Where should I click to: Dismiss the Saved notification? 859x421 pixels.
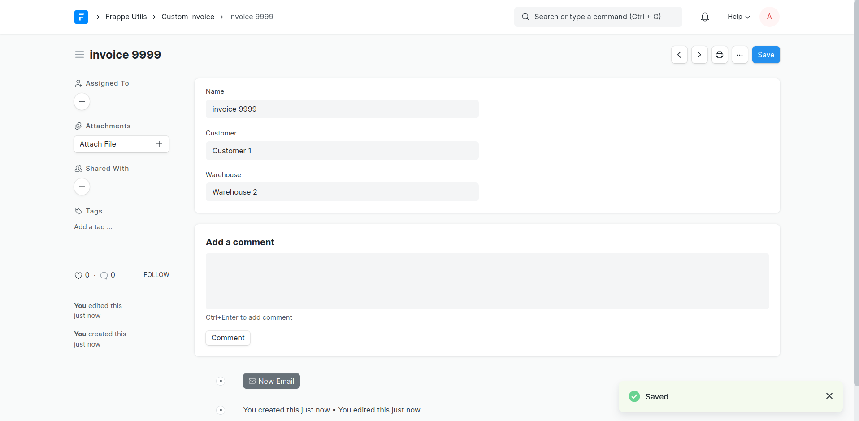click(x=829, y=396)
